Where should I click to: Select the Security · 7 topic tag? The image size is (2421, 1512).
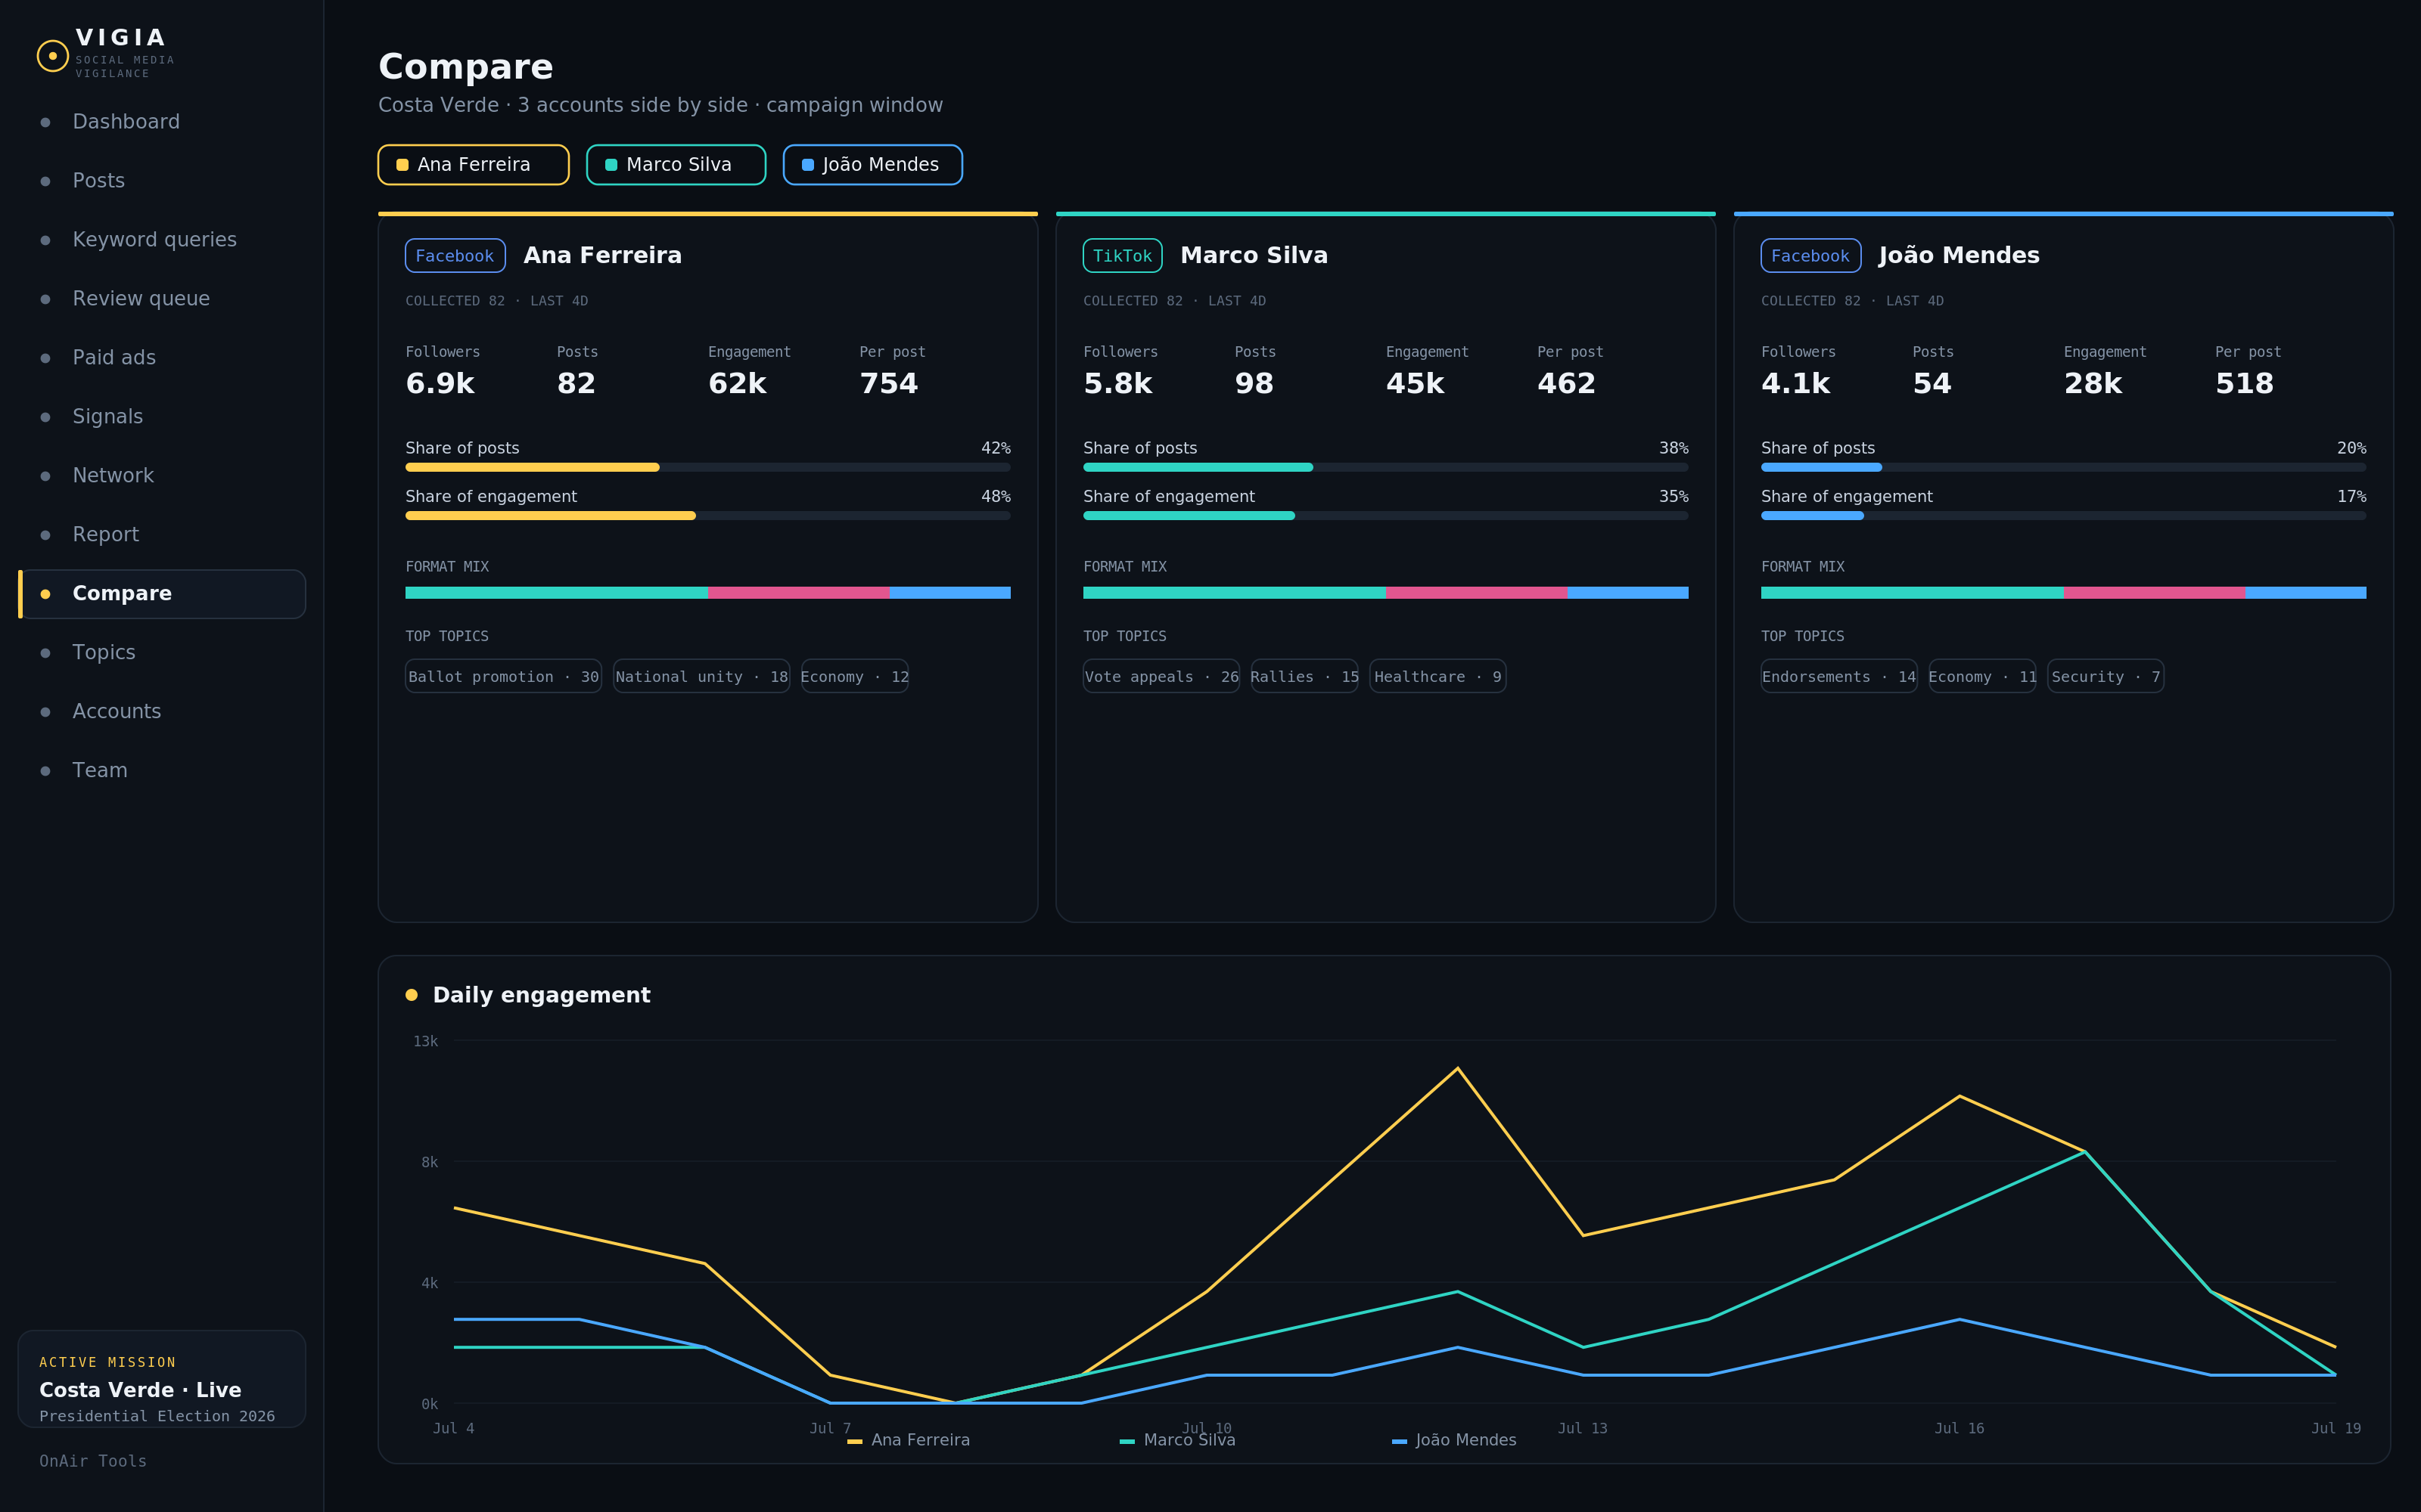coord(2106,677)
